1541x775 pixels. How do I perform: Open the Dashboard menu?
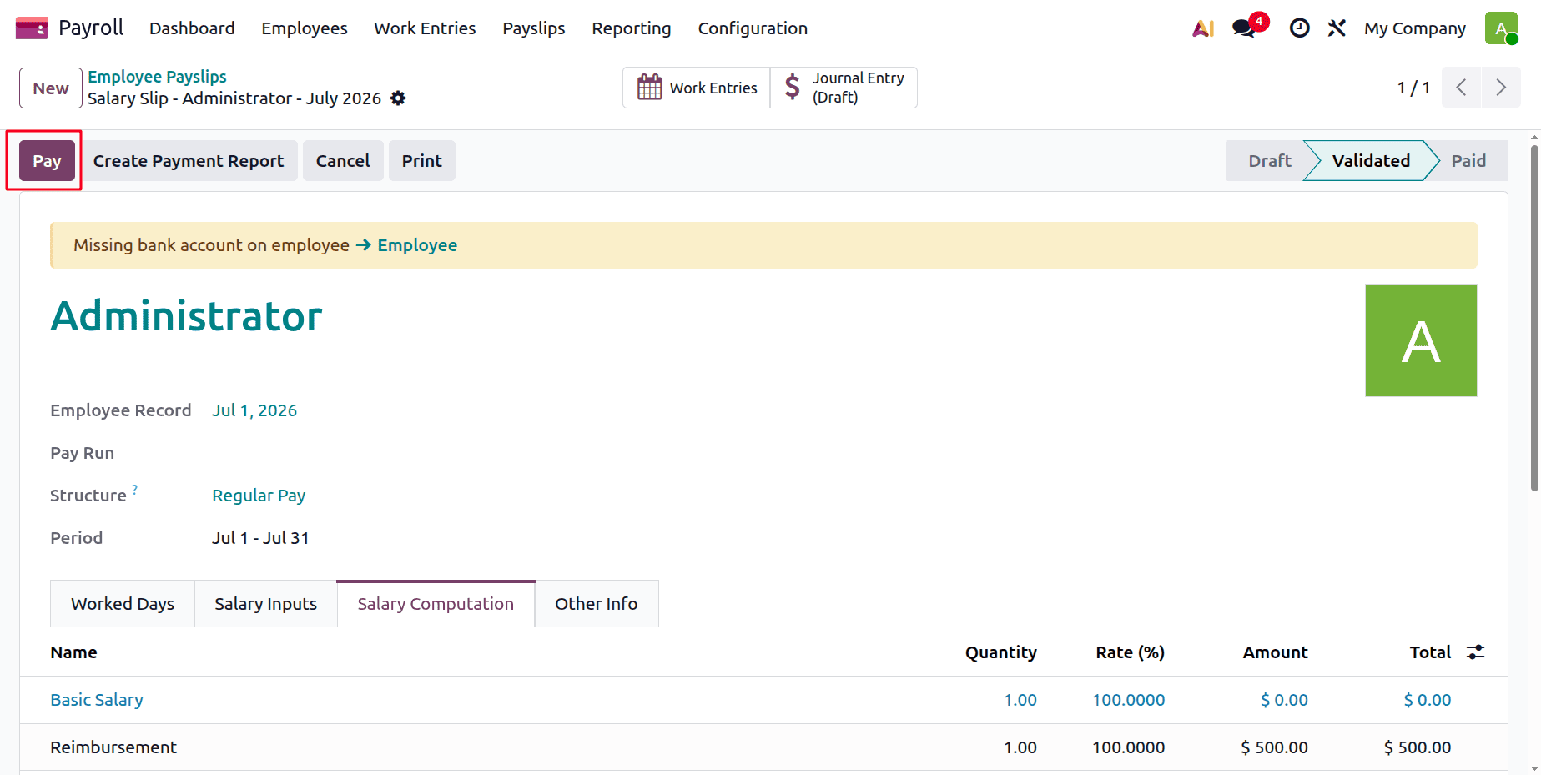192,28
